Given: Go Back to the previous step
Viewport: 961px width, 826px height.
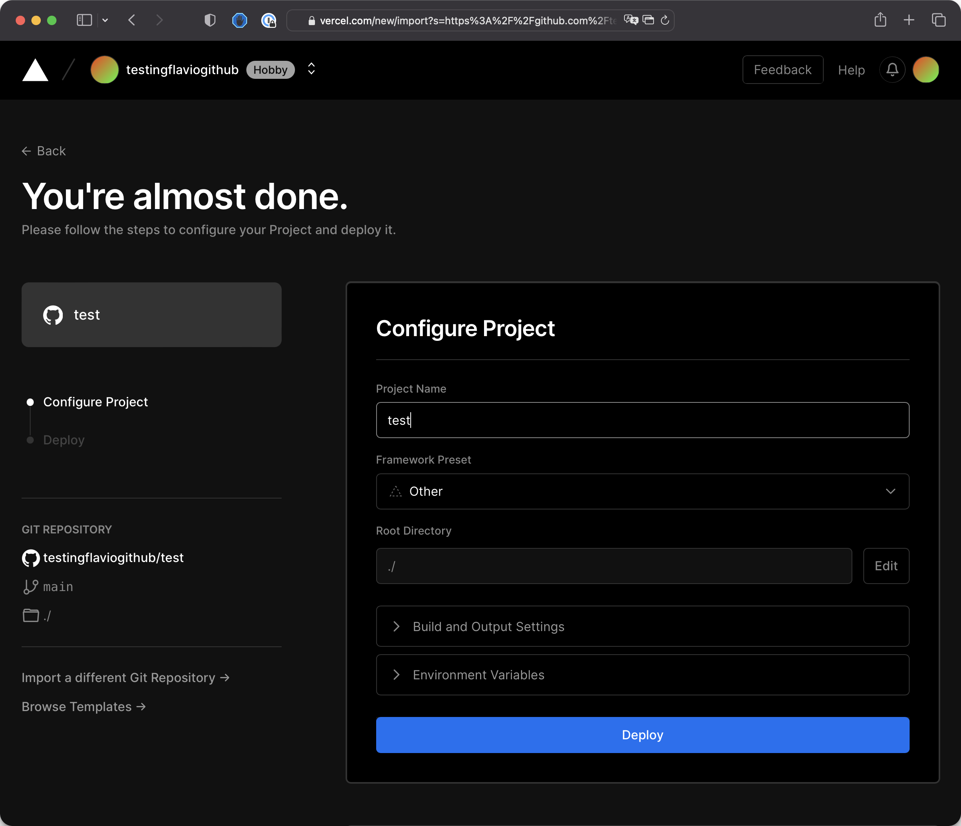Looking at the screenshot, I should coord(44,151).
